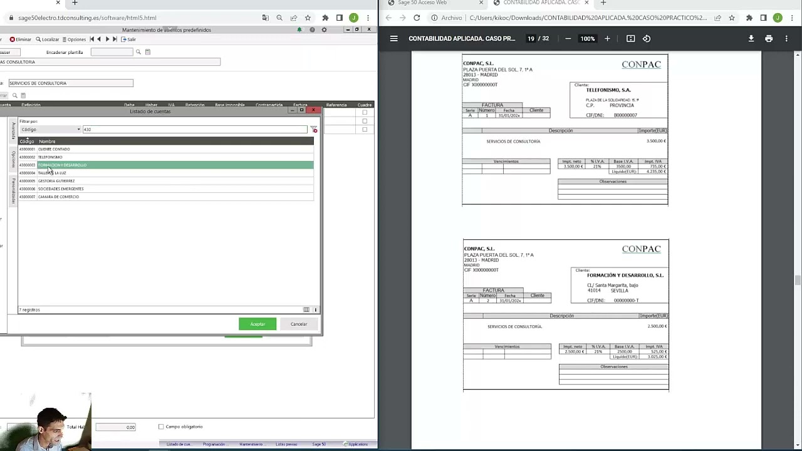
Task: Clear filter icon in Listado de cuentas
Action: coord(315,130)
